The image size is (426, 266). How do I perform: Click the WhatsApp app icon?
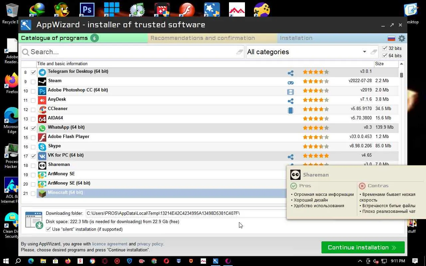(42, 128)
